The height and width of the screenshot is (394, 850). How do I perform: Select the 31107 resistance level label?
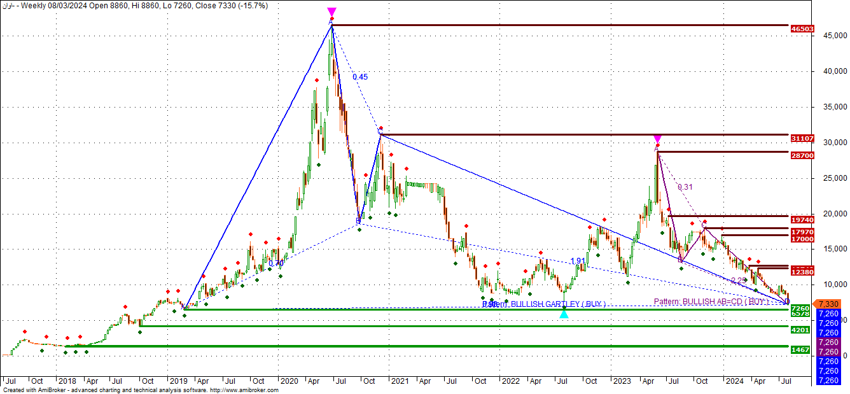pos(802,138)
